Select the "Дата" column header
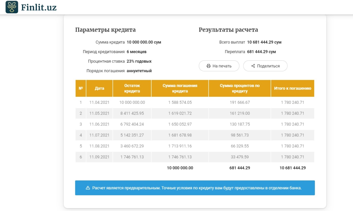The image size is (353, 211). [x=99, y=88]
